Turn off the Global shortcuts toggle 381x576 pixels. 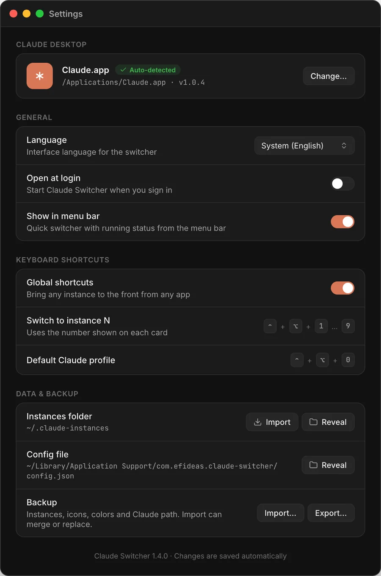(x=342, y=288)
